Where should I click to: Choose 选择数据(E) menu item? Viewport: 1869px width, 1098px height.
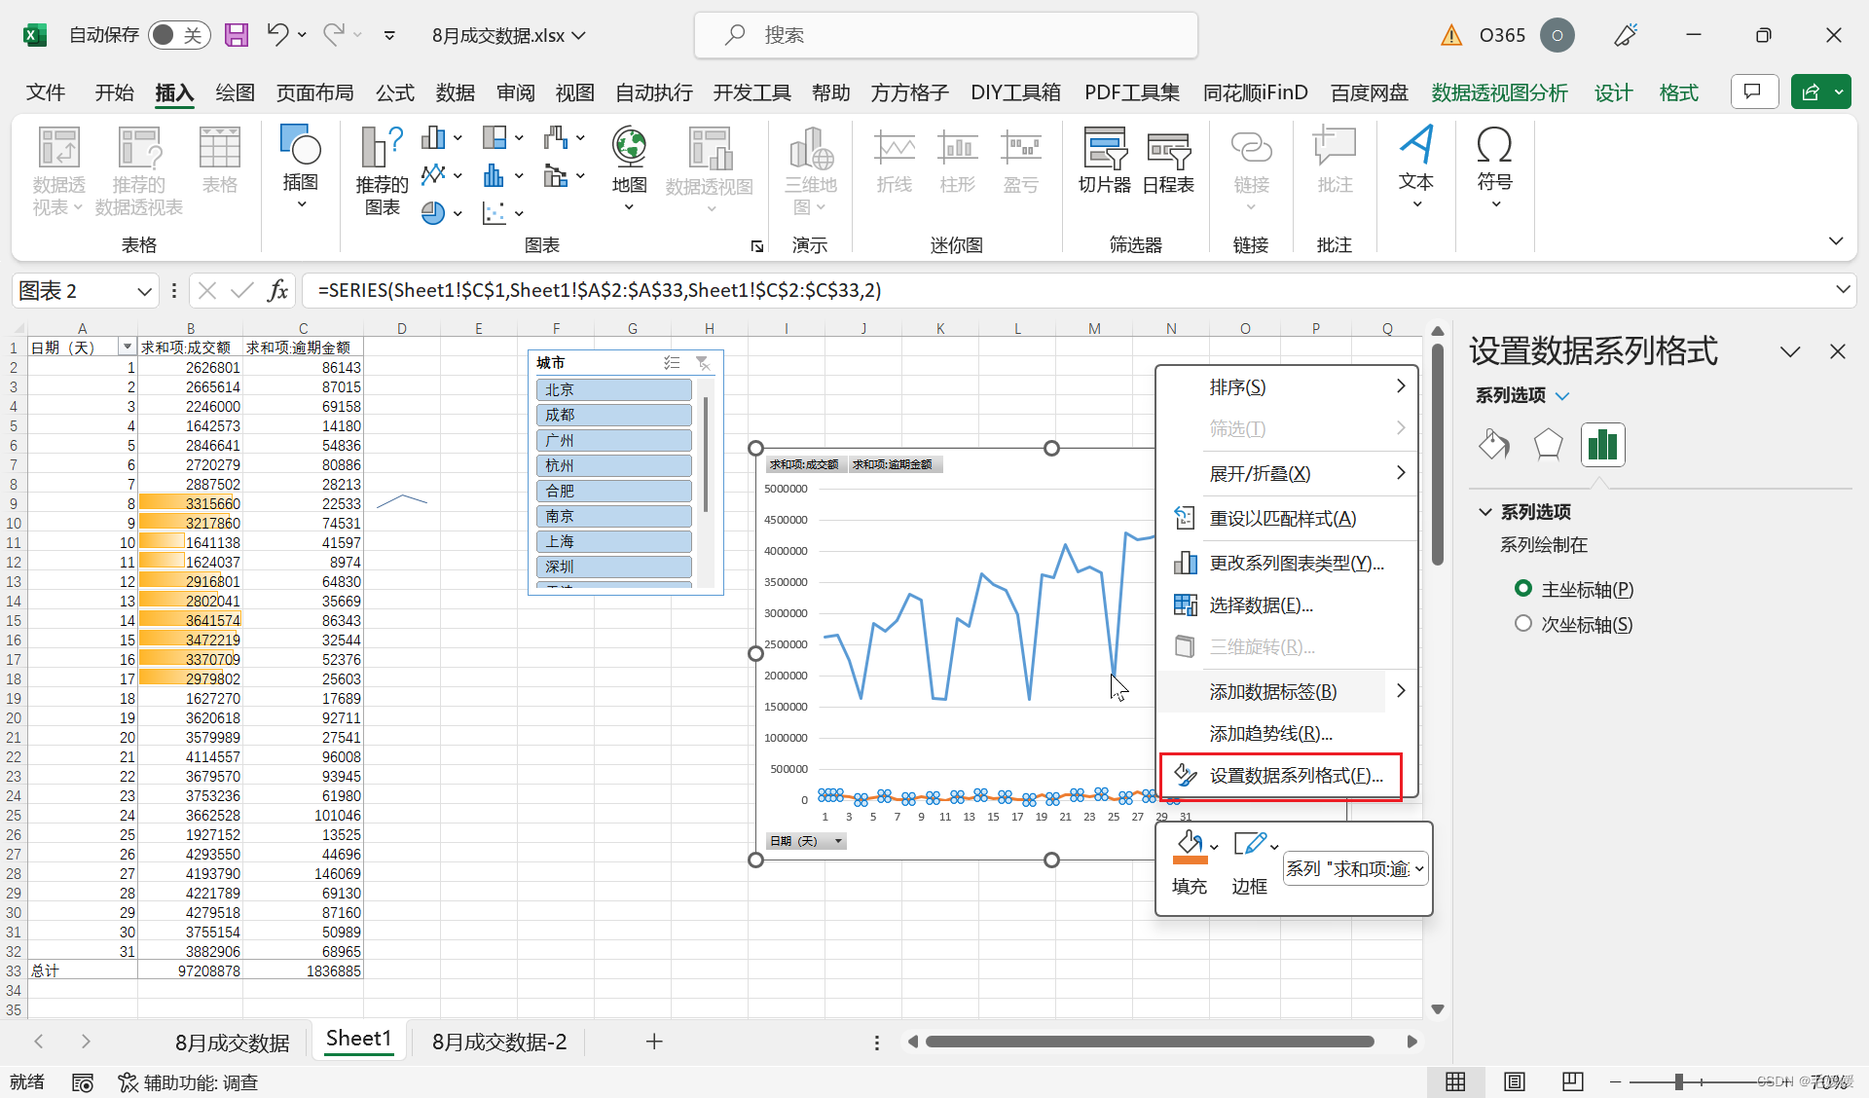(x=1287, y=605)
